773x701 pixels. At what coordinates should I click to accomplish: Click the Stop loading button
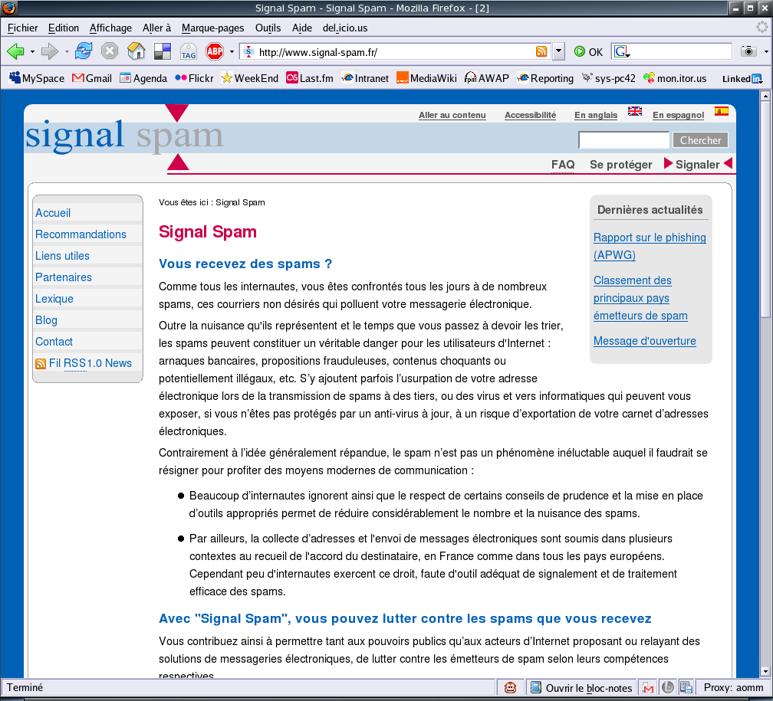point(110,51)
